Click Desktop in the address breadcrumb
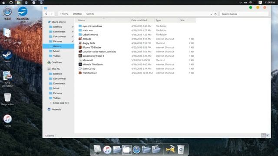 [x=77, y=14]
